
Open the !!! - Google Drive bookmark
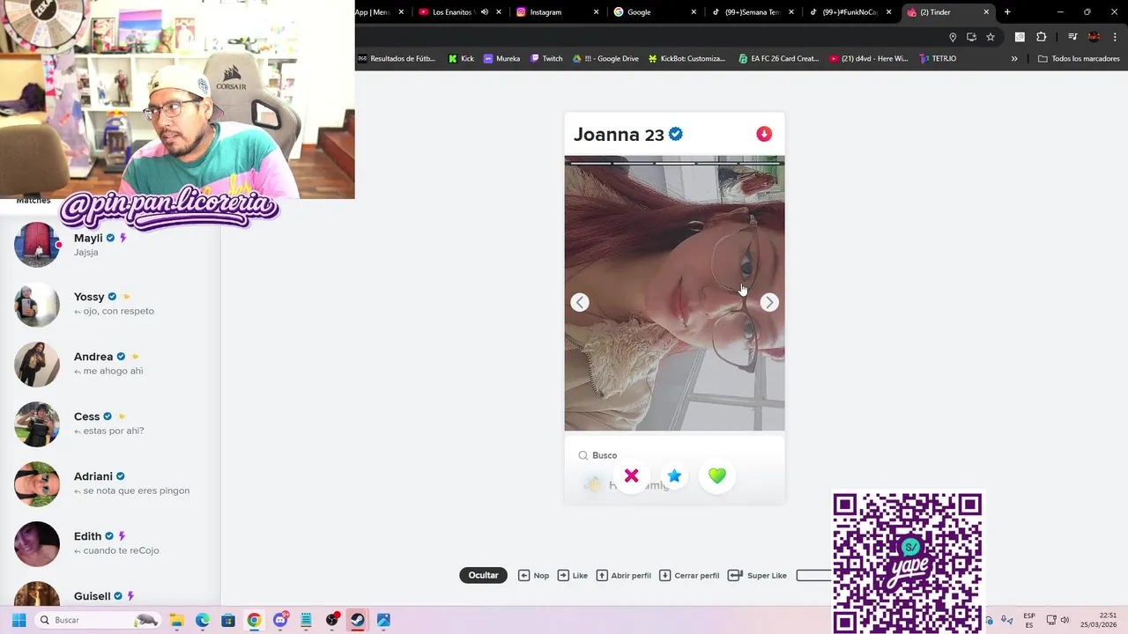pos(605,59)
